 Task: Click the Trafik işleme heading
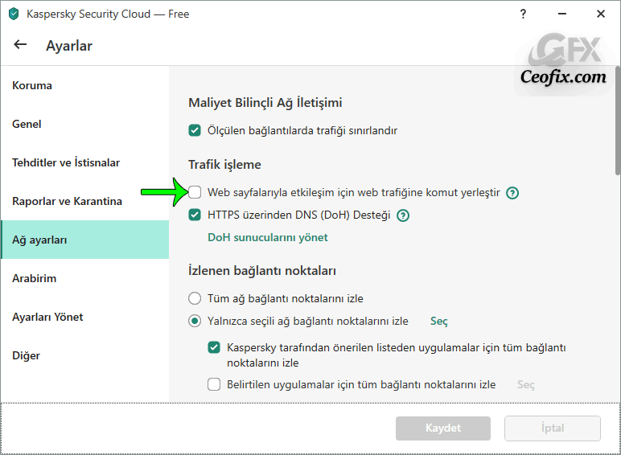pyautogui.click(x=224, y=165)
